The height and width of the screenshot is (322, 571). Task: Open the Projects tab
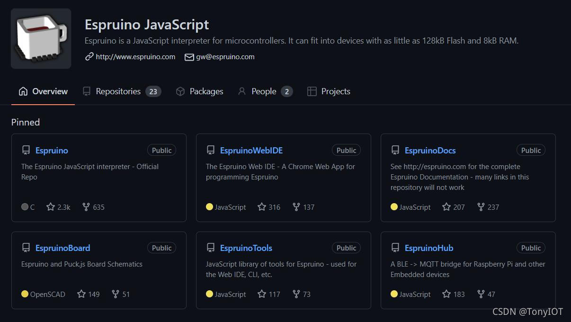[329, 91]
